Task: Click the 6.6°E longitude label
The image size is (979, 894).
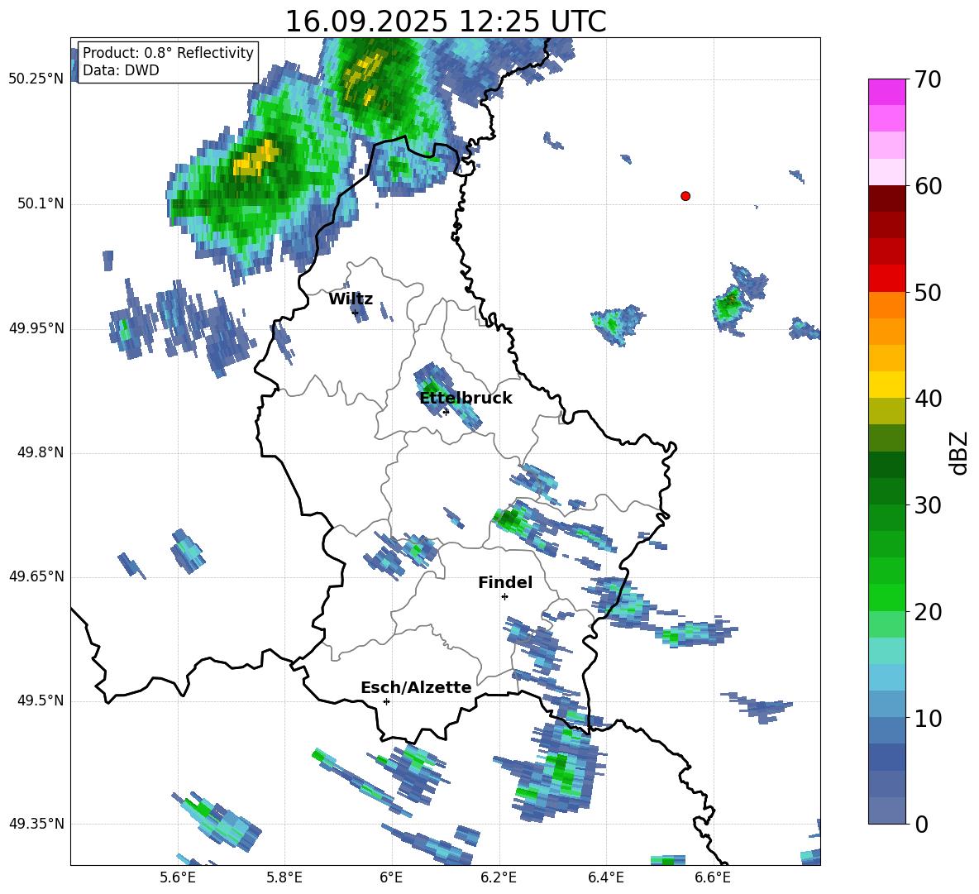Action: (x=713, y=877)
